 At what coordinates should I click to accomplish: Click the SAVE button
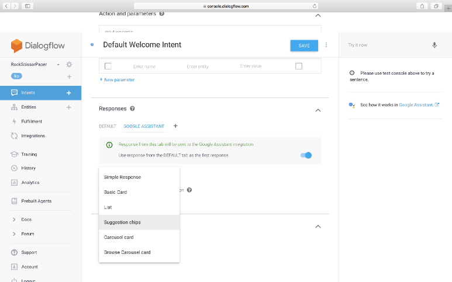304,46
